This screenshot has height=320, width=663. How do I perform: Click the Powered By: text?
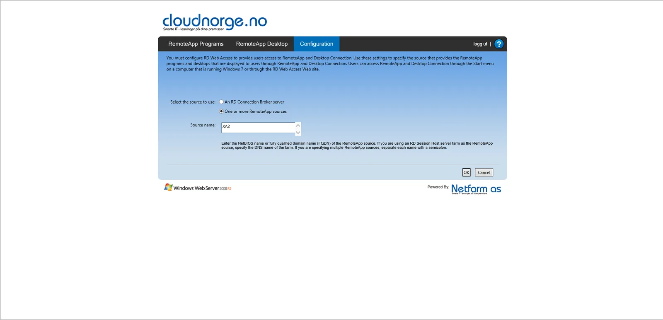[x=438, y=187]
